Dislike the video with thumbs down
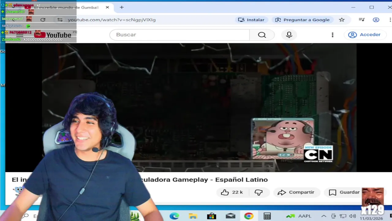 click(259, 192)
